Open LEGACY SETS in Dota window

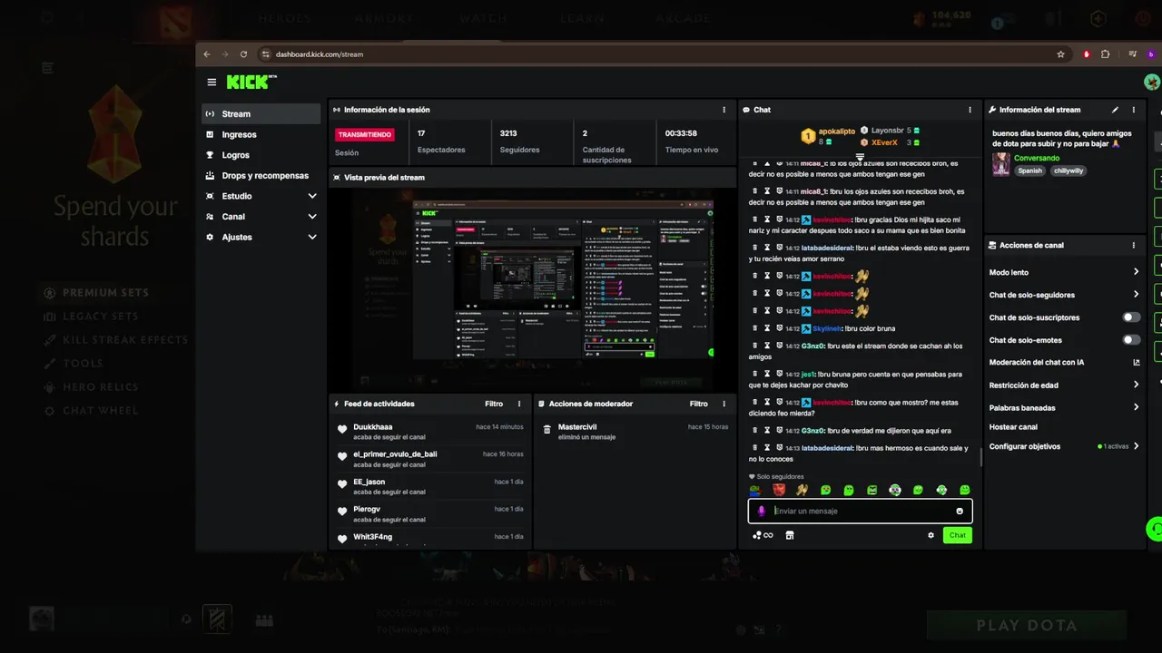[101, 317]
